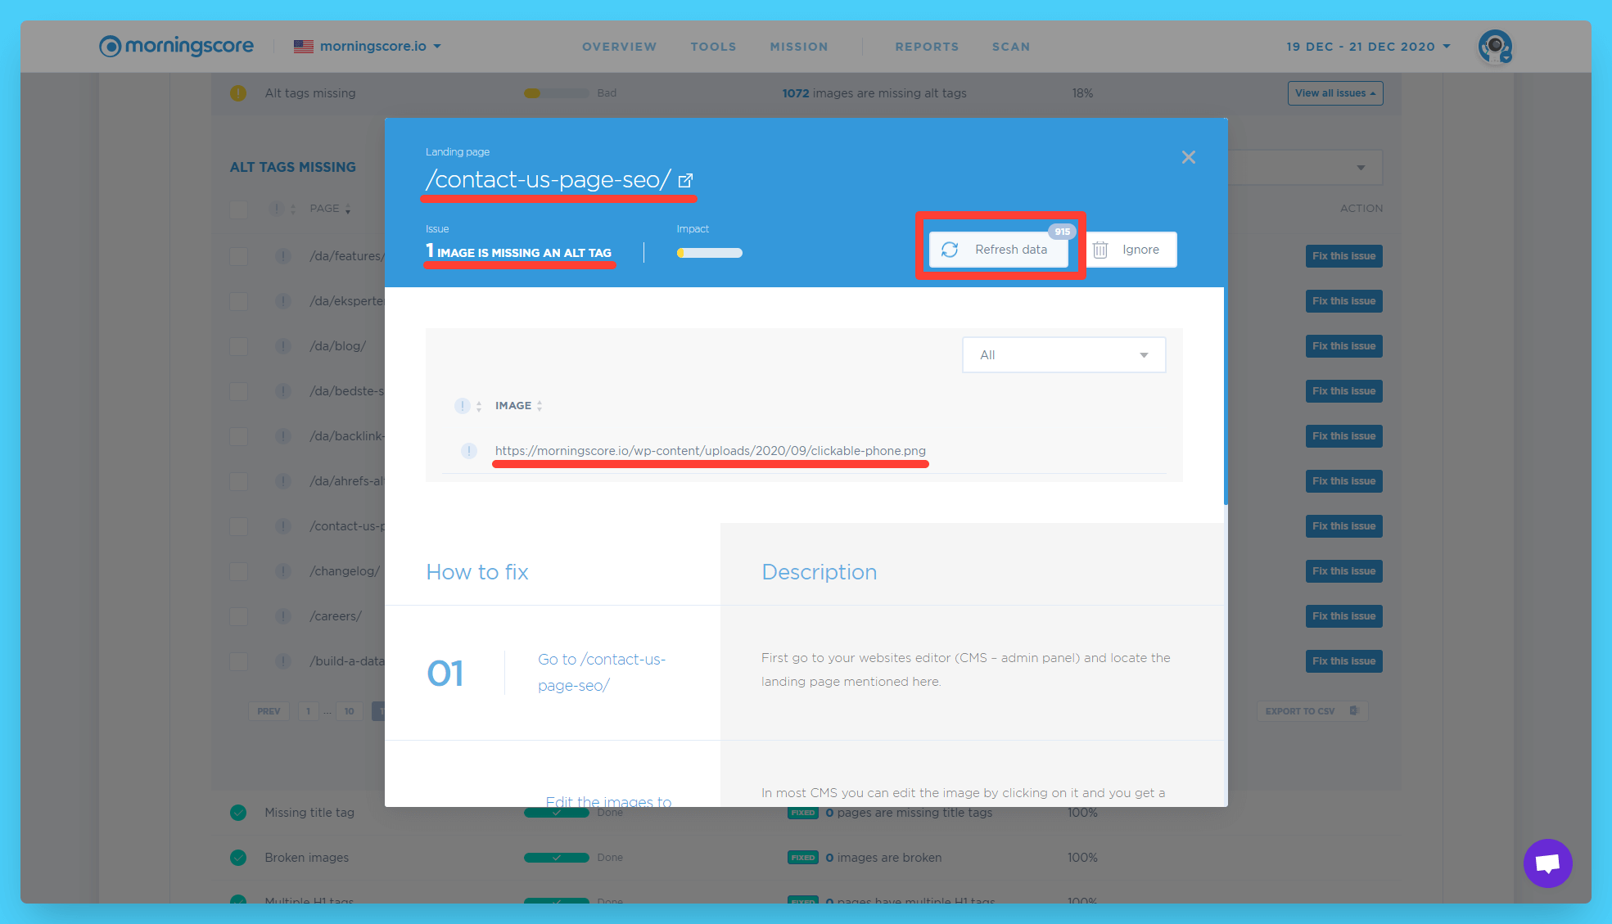Image resolution: width=1612 pixels, height=924 pixels.
Task: Click Fix this issue for /da/blog/ row
Action: tap(1343, 346)
